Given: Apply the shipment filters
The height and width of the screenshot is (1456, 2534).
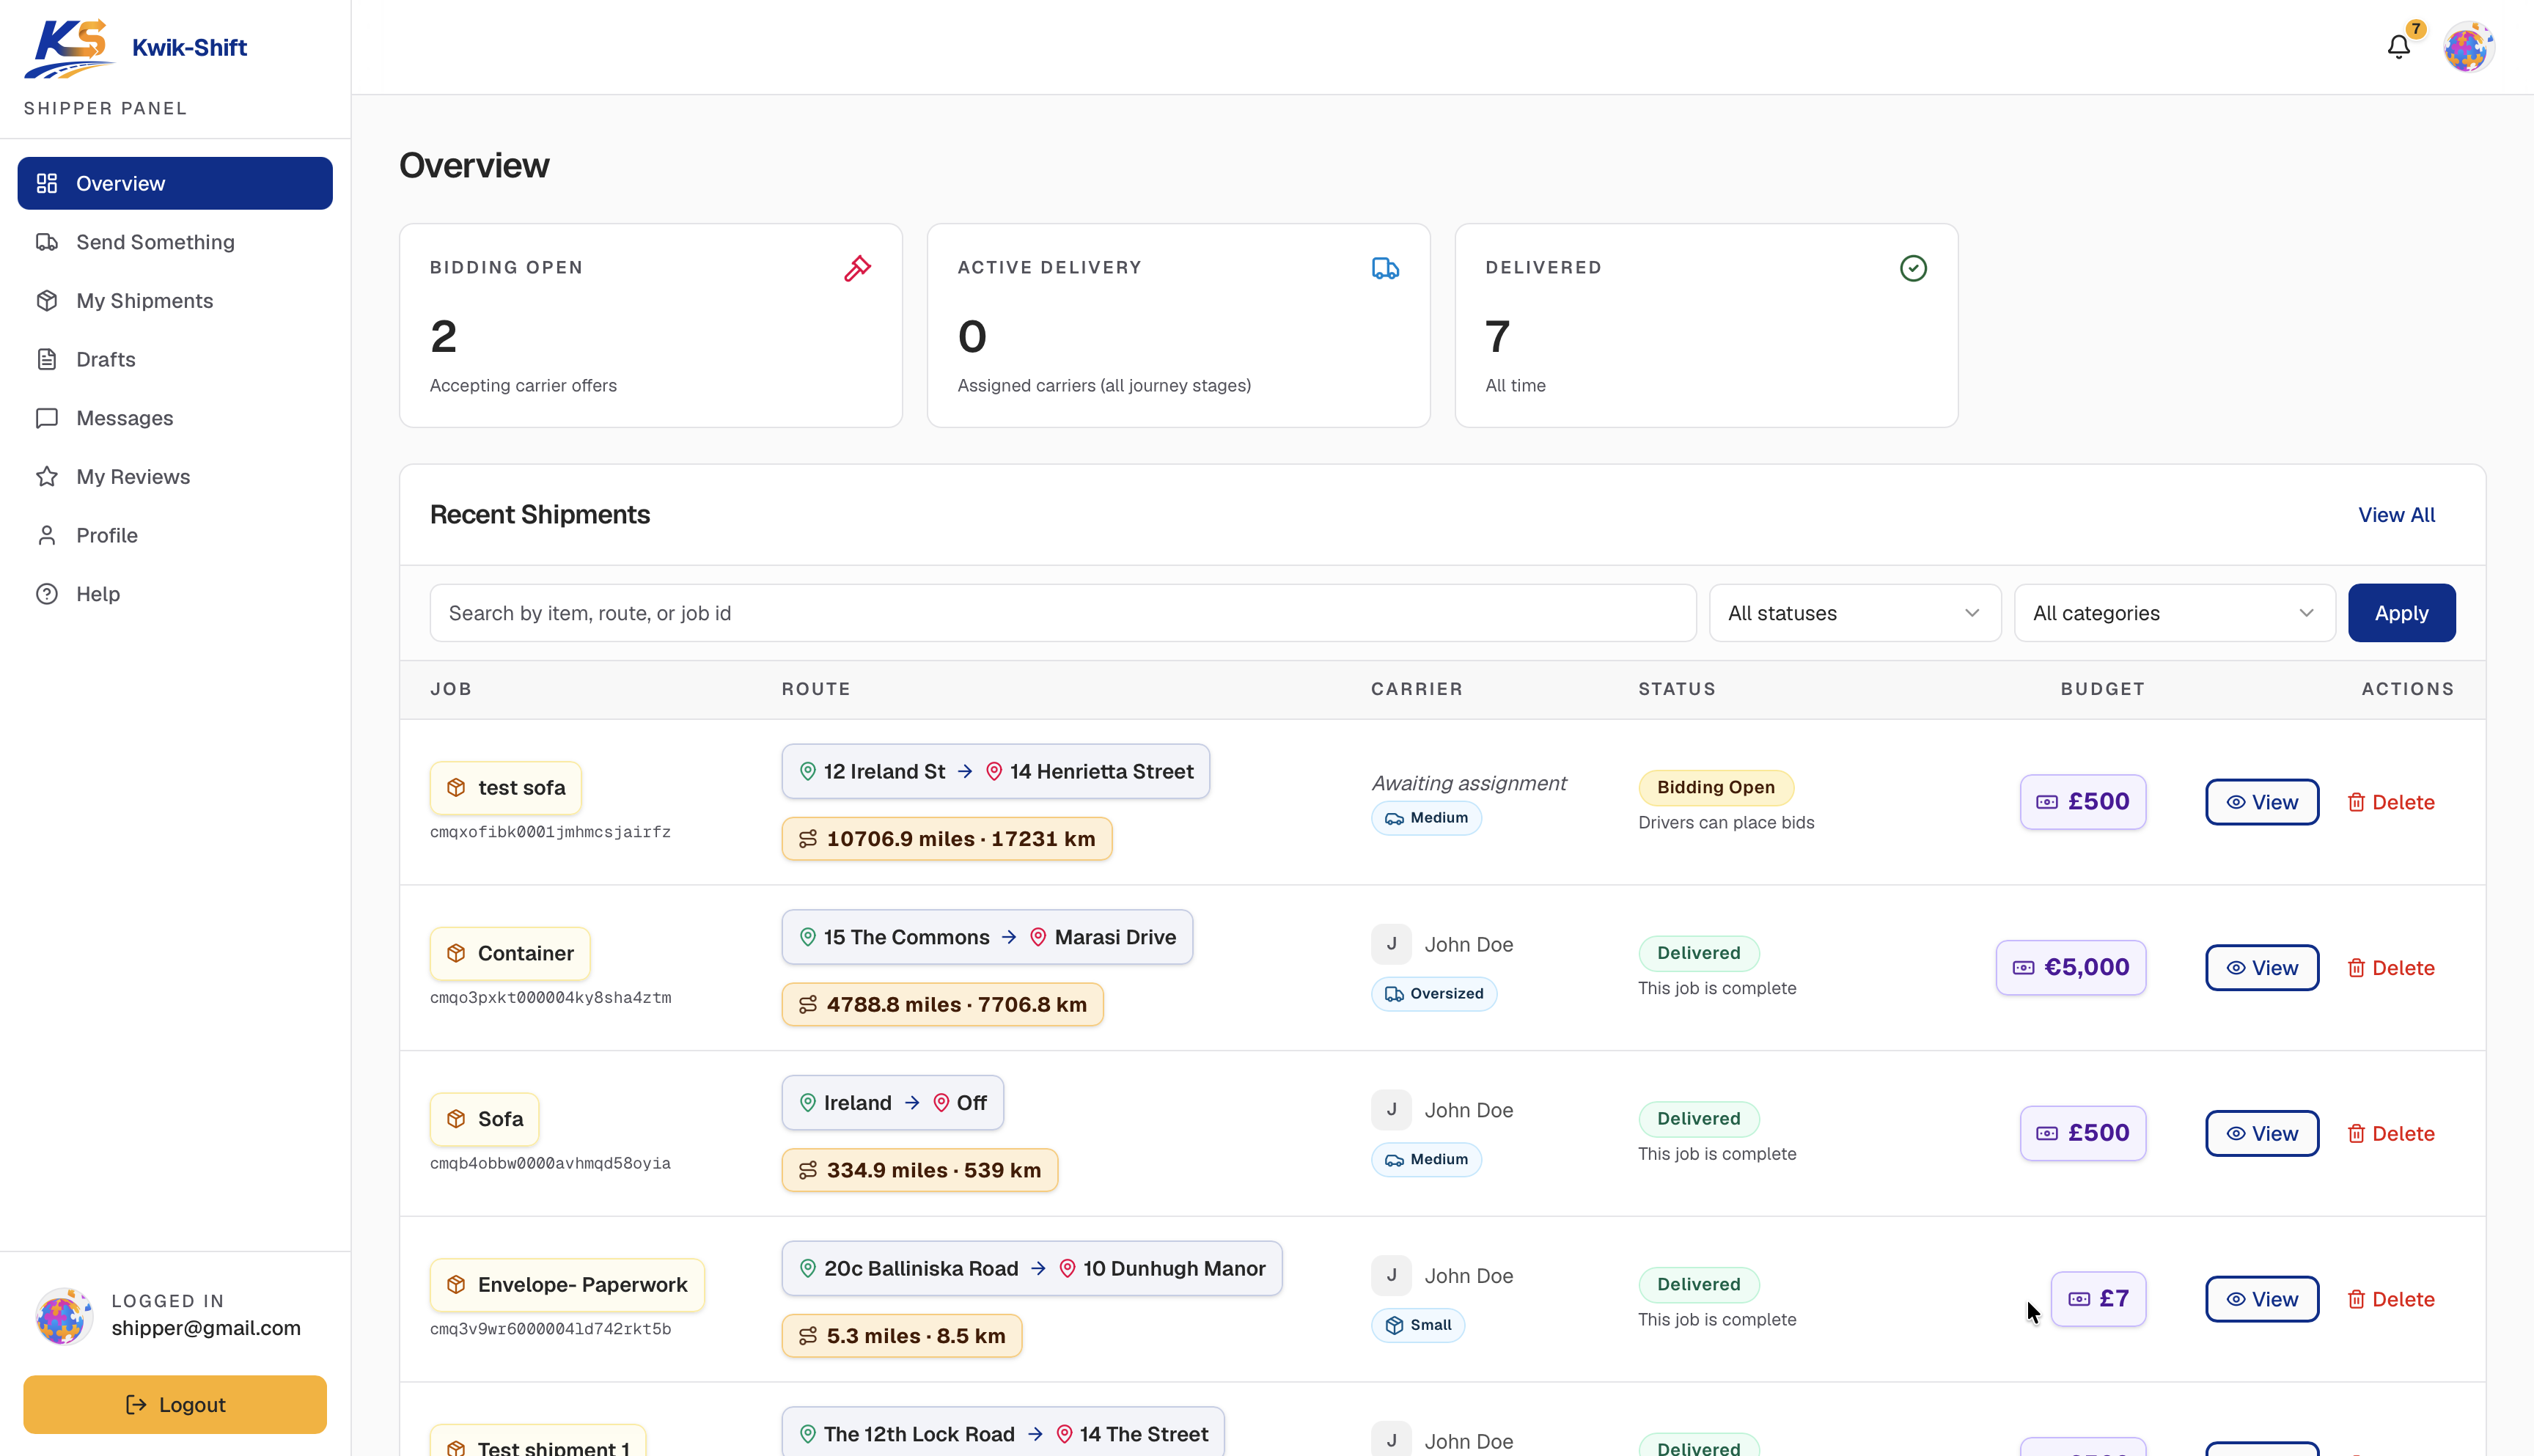Looking at the screenshot, I should click(x=2401, y=613).
